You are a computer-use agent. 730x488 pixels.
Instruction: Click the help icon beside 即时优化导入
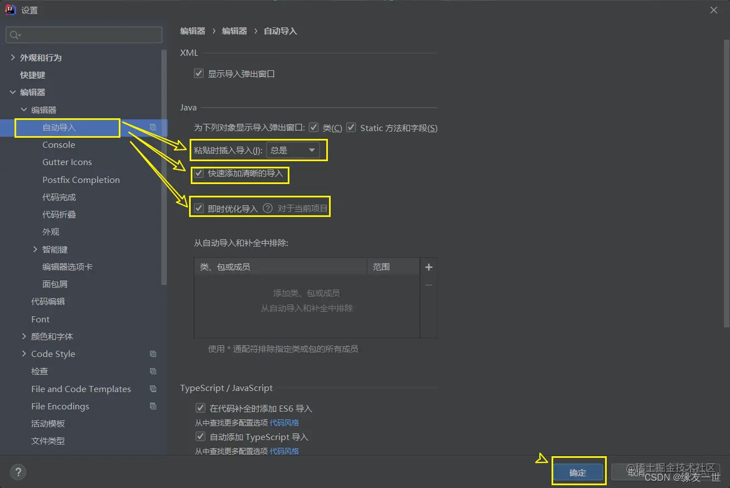(268, 209)
